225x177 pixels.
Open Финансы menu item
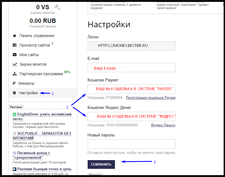pos(26,83)
